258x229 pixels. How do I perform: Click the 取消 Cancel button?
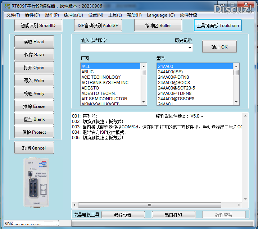click(x=34, y=148)
